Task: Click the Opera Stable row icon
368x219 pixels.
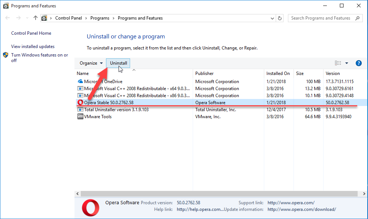Action: coord(80,102)
